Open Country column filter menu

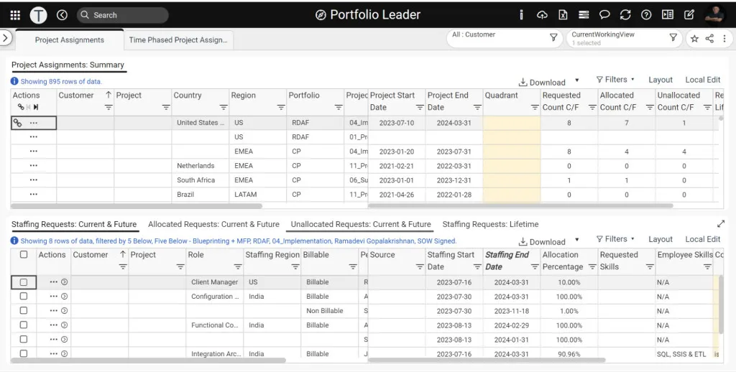click(224, 108)
